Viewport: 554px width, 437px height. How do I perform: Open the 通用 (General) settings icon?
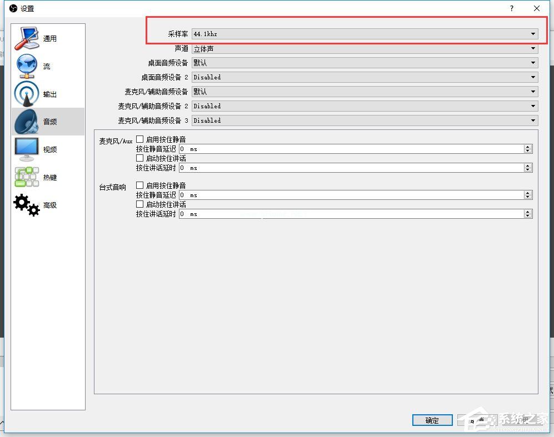click(x=27, y=38)
